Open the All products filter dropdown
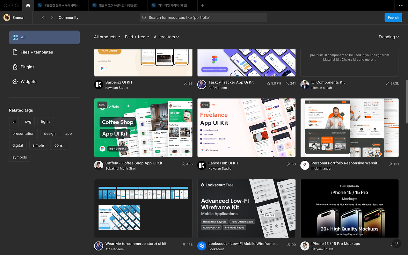 pyautogui.click(x=107, y=37)
